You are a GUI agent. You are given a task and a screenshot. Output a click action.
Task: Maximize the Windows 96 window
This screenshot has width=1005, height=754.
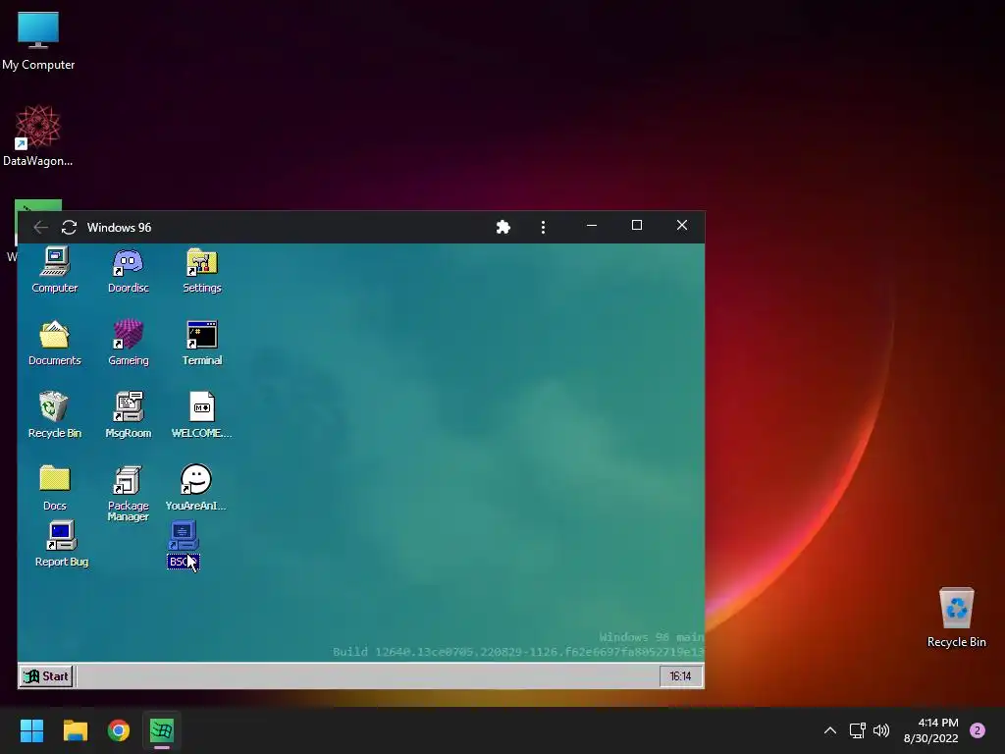(x=636, y=226)
